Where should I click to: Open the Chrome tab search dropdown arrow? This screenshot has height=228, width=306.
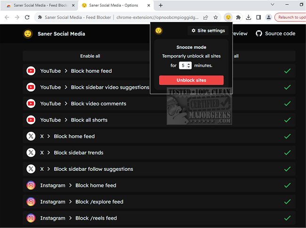[273, 5]
